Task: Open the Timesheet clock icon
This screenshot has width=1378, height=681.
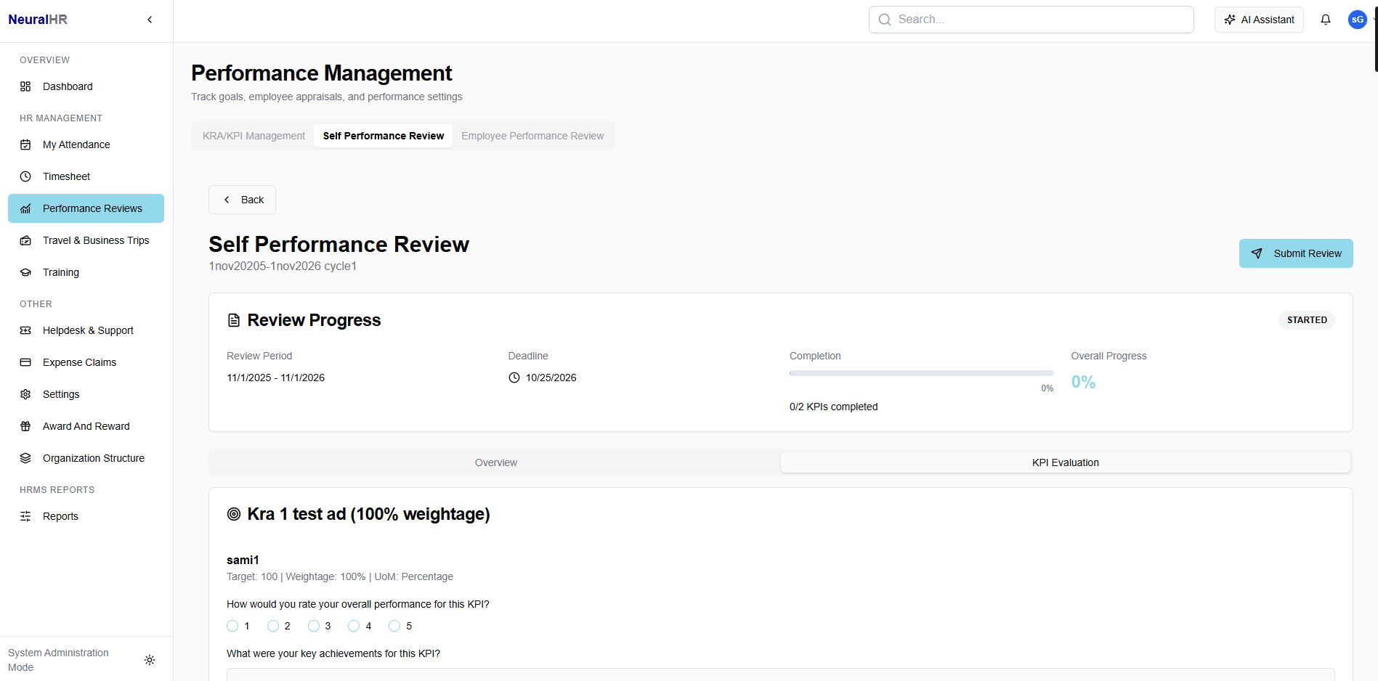Action: pyautogui.click(x=25, y=176)
